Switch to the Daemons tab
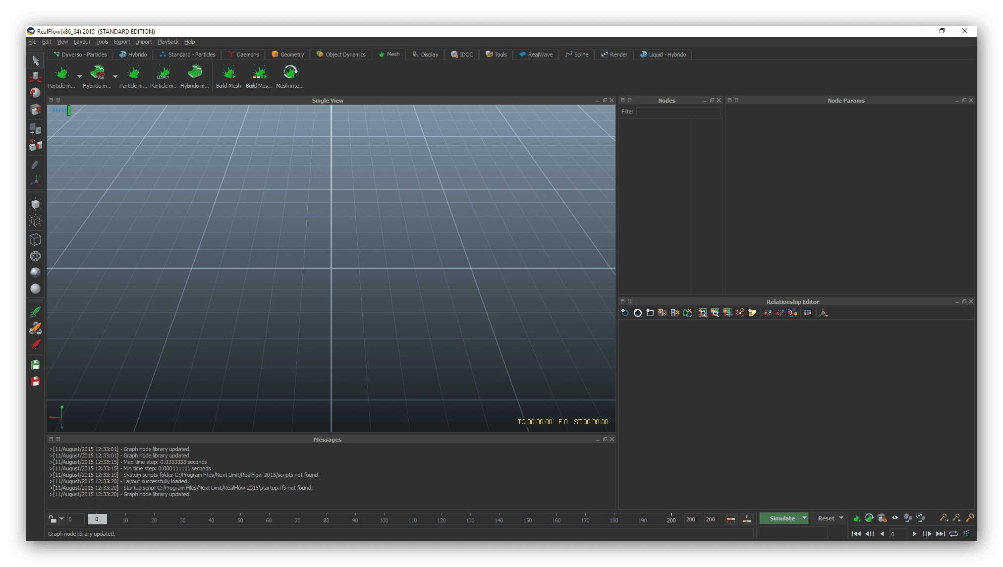This screenshot has height=567, width=1003. point(243,55)
